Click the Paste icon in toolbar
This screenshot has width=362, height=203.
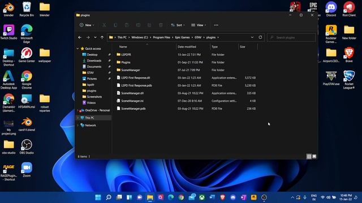tap(127, 25)
